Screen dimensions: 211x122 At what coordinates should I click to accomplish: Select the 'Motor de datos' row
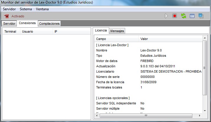148,61
